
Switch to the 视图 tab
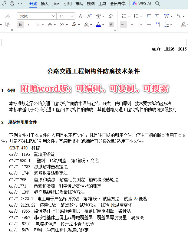pos(91,3)
